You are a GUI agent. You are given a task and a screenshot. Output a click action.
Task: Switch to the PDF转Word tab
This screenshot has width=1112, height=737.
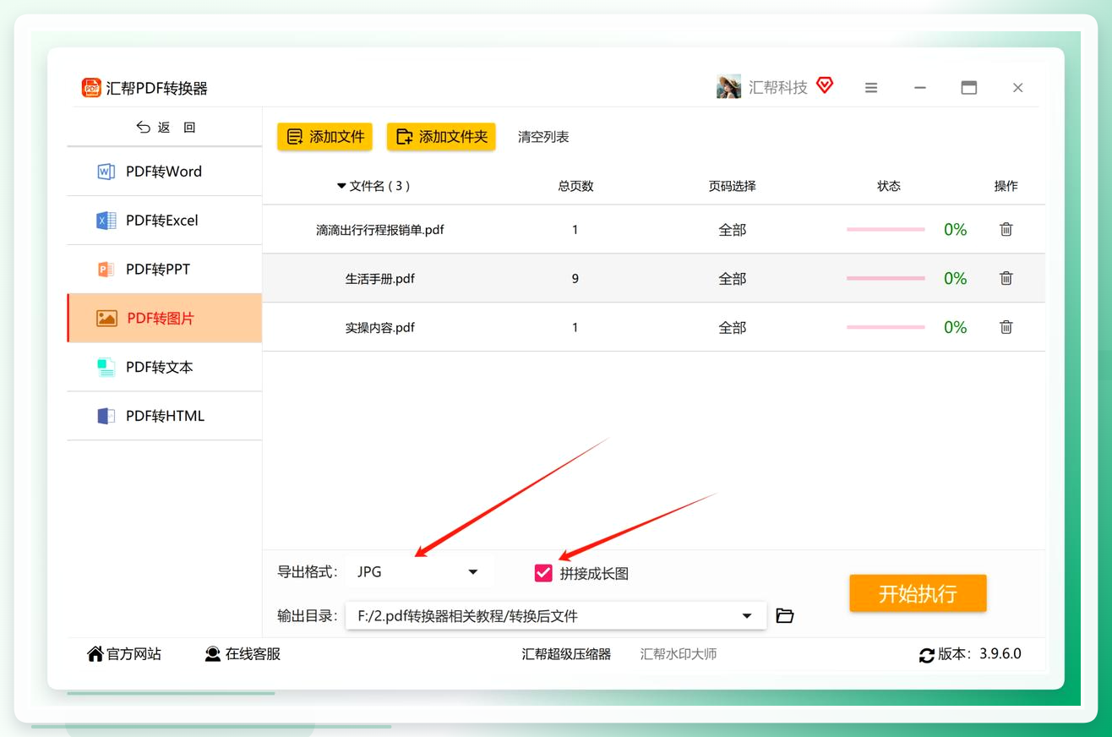(165, 172)
